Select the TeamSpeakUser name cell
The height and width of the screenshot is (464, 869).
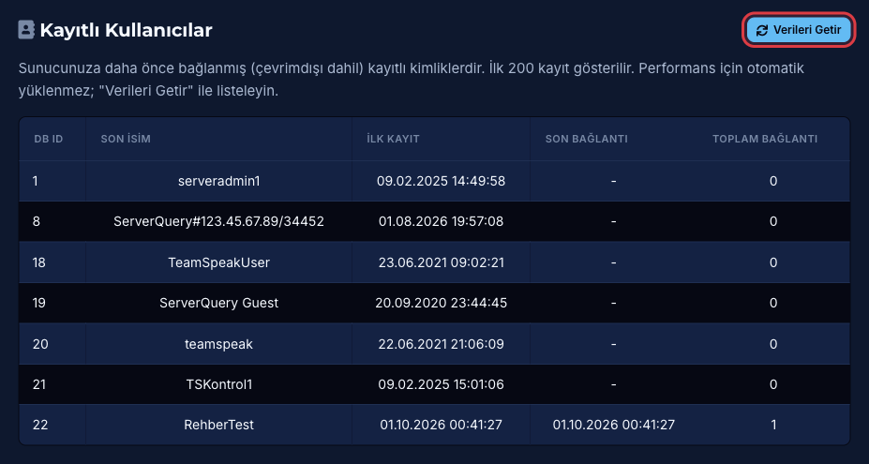219,262
